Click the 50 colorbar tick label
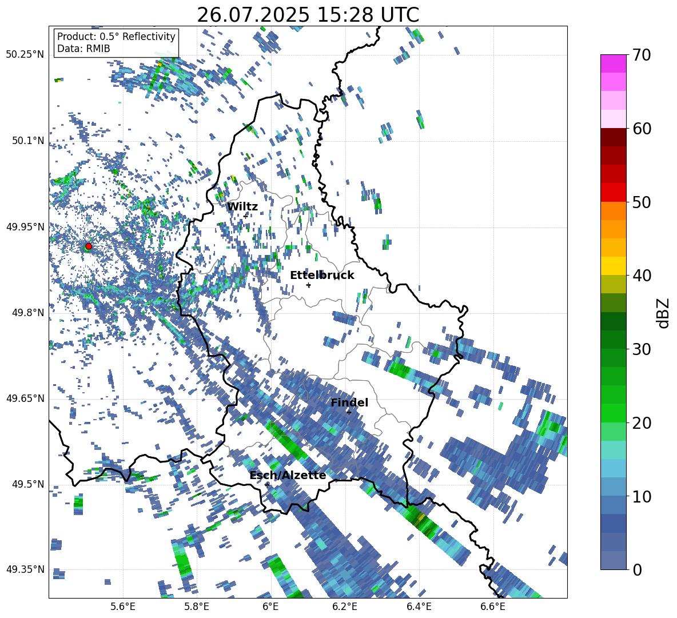This screenshot has height=618, width=677. (x=641, y=202)
